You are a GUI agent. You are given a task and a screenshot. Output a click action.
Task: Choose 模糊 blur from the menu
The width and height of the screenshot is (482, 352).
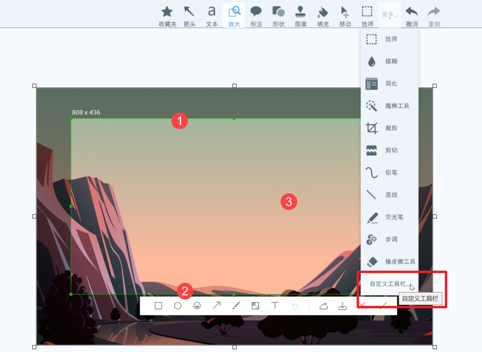coord(390,61)
